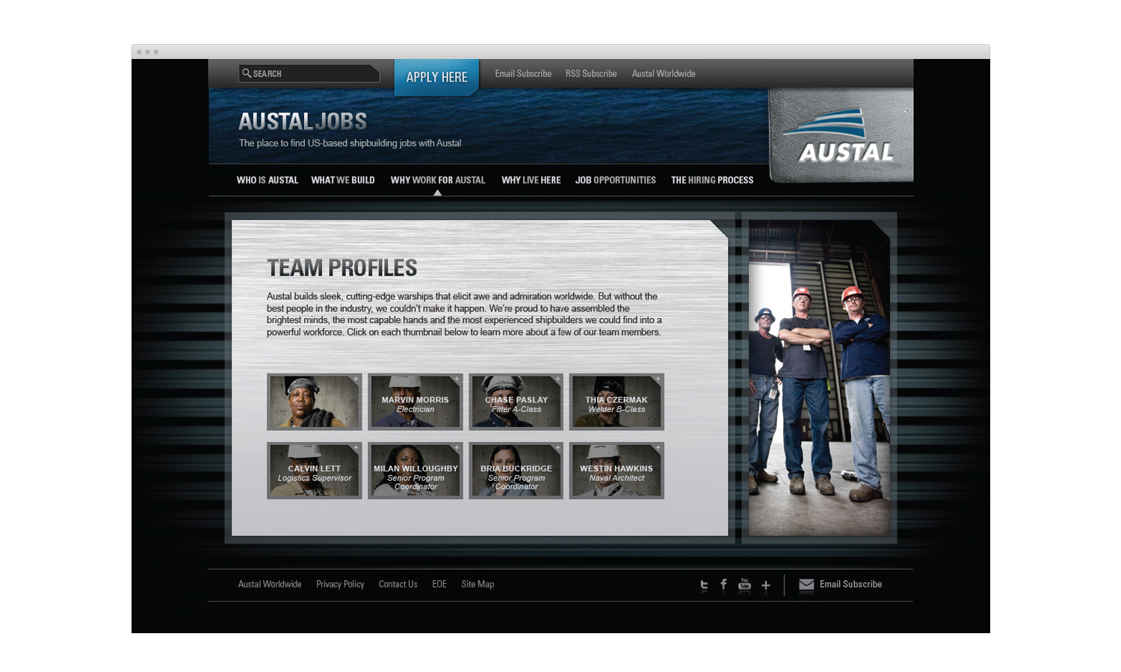Expand plus icon on Marvin Morris card
Viewport: 1121px width, 672px height.
tap(457, 379)
